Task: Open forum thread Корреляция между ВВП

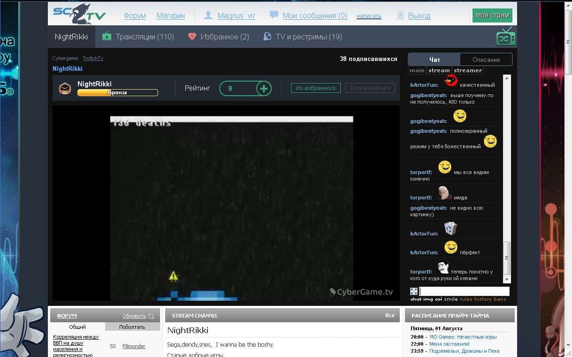Action: pos(76,346)
